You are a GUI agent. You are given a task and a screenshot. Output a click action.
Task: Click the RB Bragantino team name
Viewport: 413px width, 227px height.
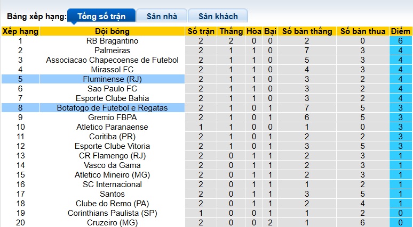click(112, 41)
